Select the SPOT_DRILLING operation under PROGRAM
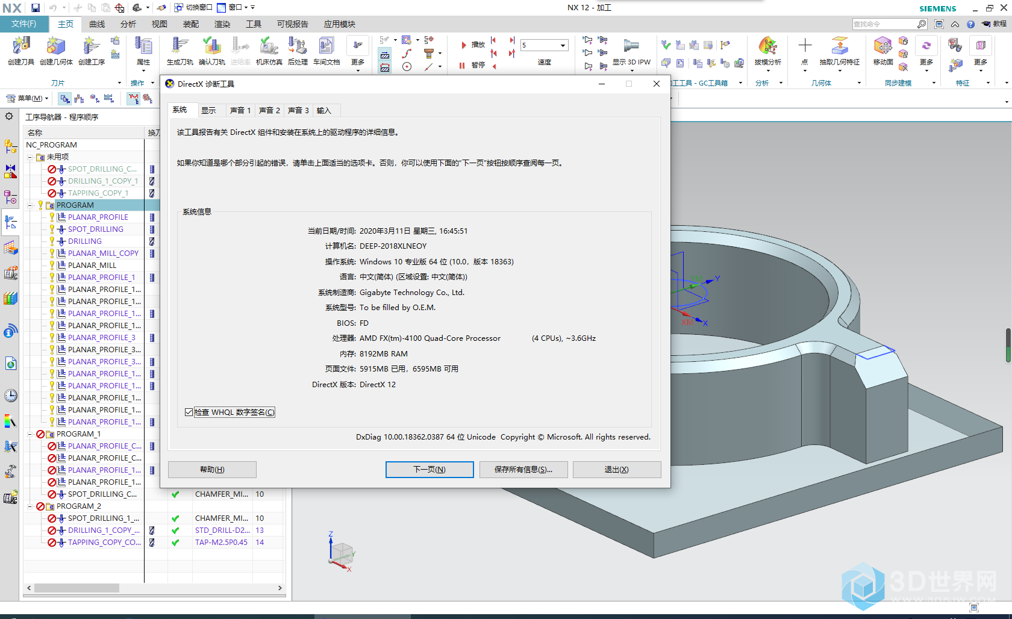Screen dimensions: 1012x619 95,229
